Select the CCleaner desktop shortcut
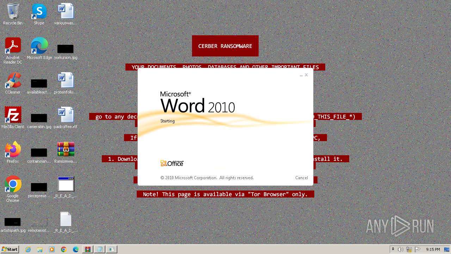Viewport: 451px width, 254px height. 13,84
